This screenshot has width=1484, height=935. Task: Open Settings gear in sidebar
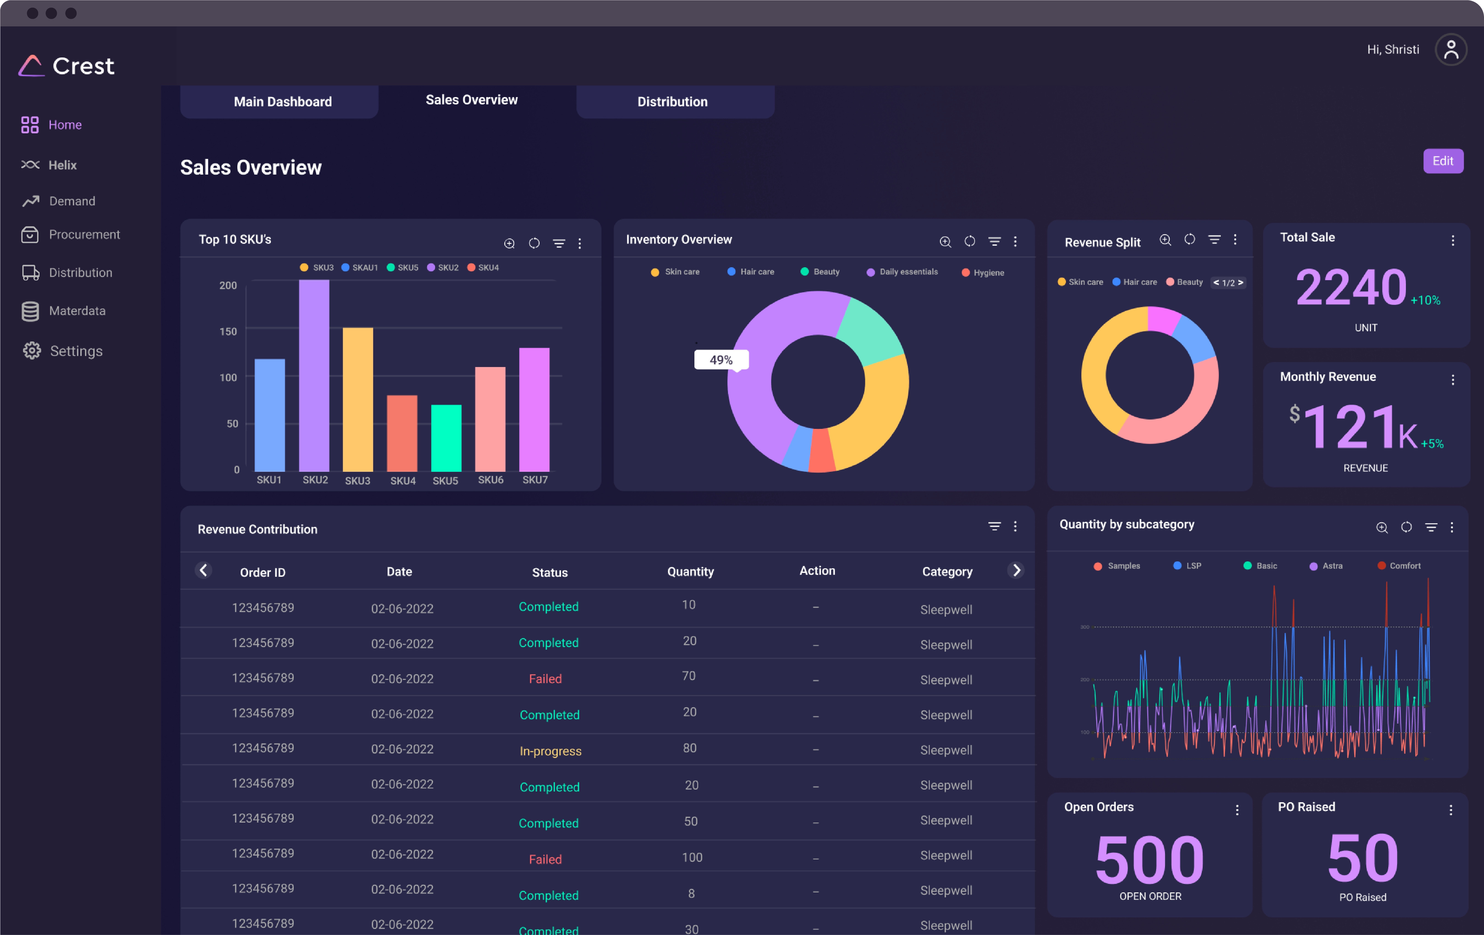(x=32, y=351)
